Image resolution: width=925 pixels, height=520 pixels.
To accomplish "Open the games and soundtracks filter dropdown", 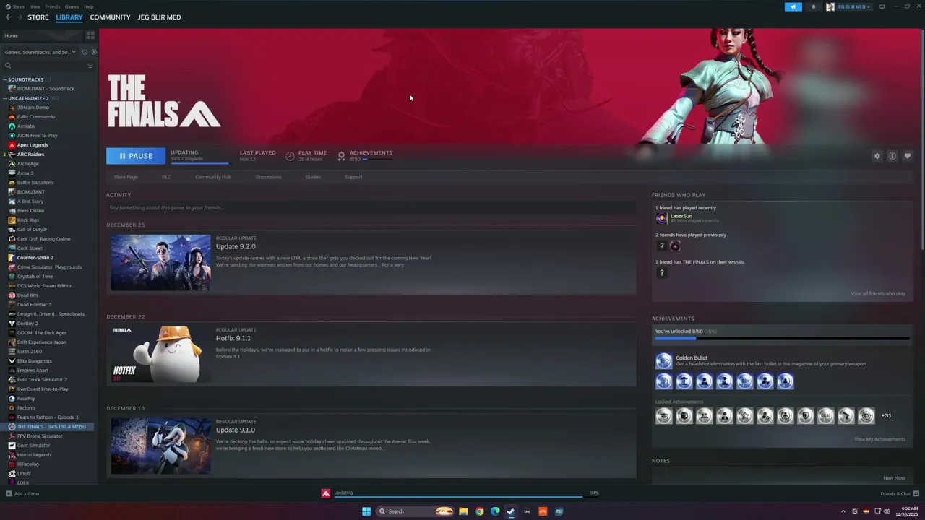I will pyautogui.click(x=40, y=52).
